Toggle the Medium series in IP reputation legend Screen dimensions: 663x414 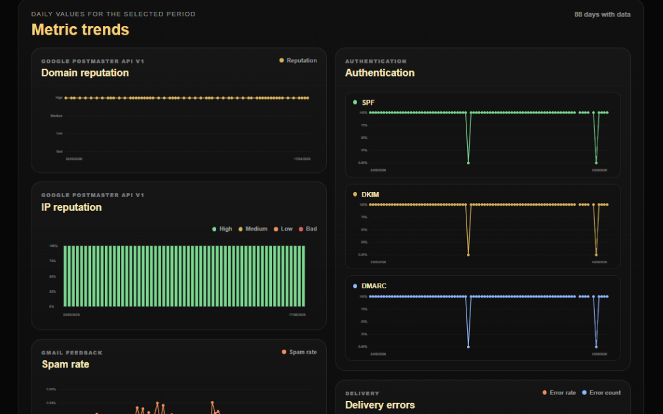253,229
